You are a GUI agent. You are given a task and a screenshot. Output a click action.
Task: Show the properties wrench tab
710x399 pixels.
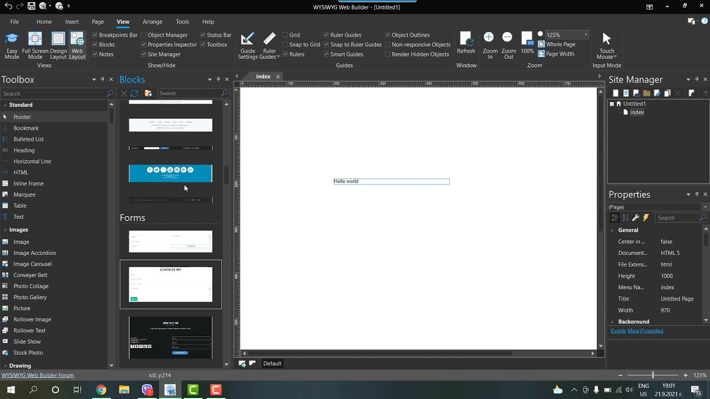tap(636, 218)
